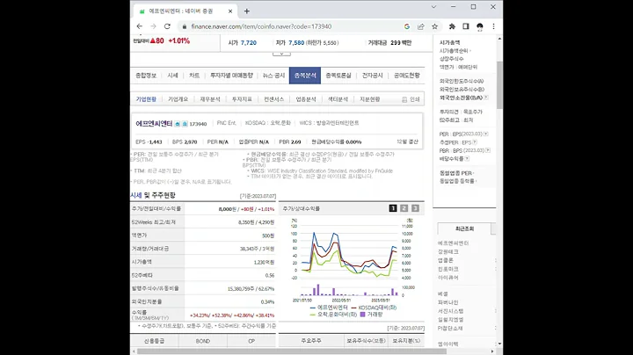
Task: Go back to the previous page
Action: pyautogui.click(x=139, y=26)
